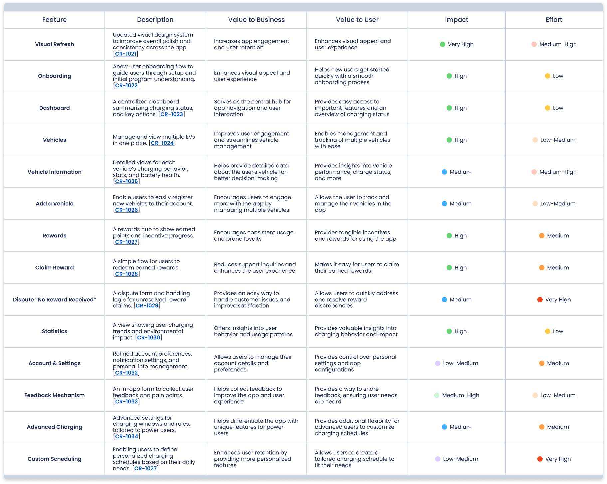
Task: Open the CR-1022 onboarding link
Action: point(126,86)
